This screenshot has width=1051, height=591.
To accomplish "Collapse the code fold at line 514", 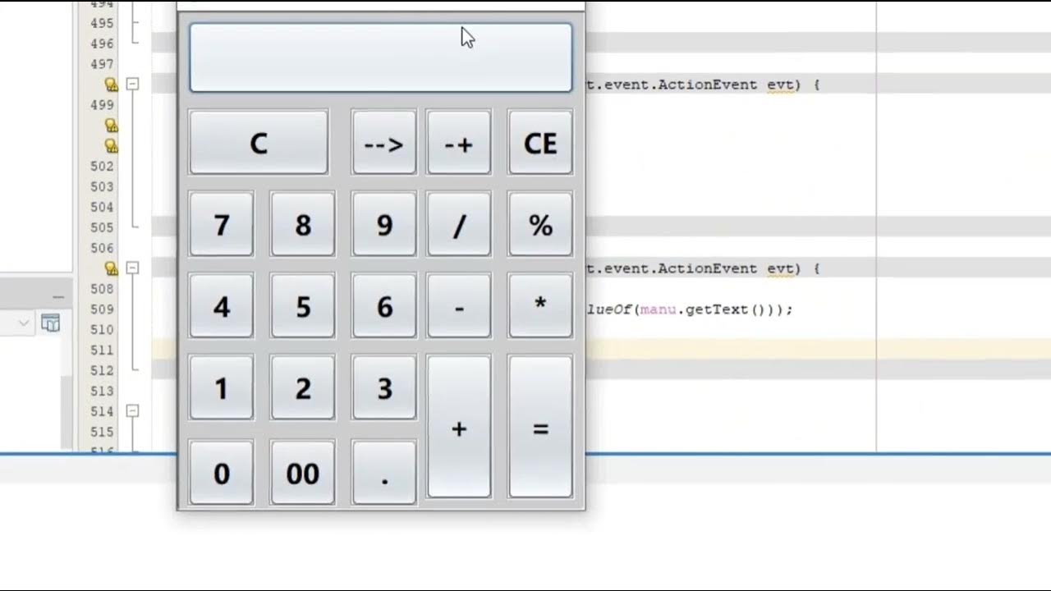I will [132, 410].
